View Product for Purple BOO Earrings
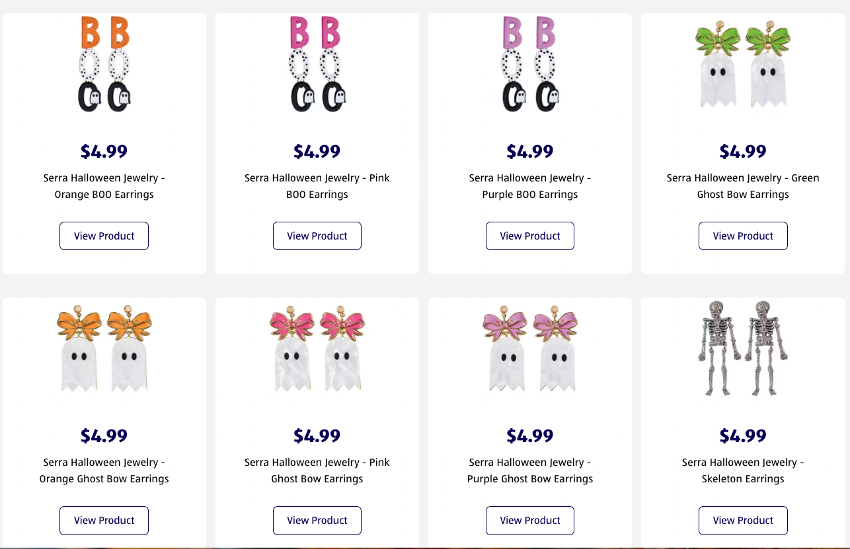 coord(530,236)
